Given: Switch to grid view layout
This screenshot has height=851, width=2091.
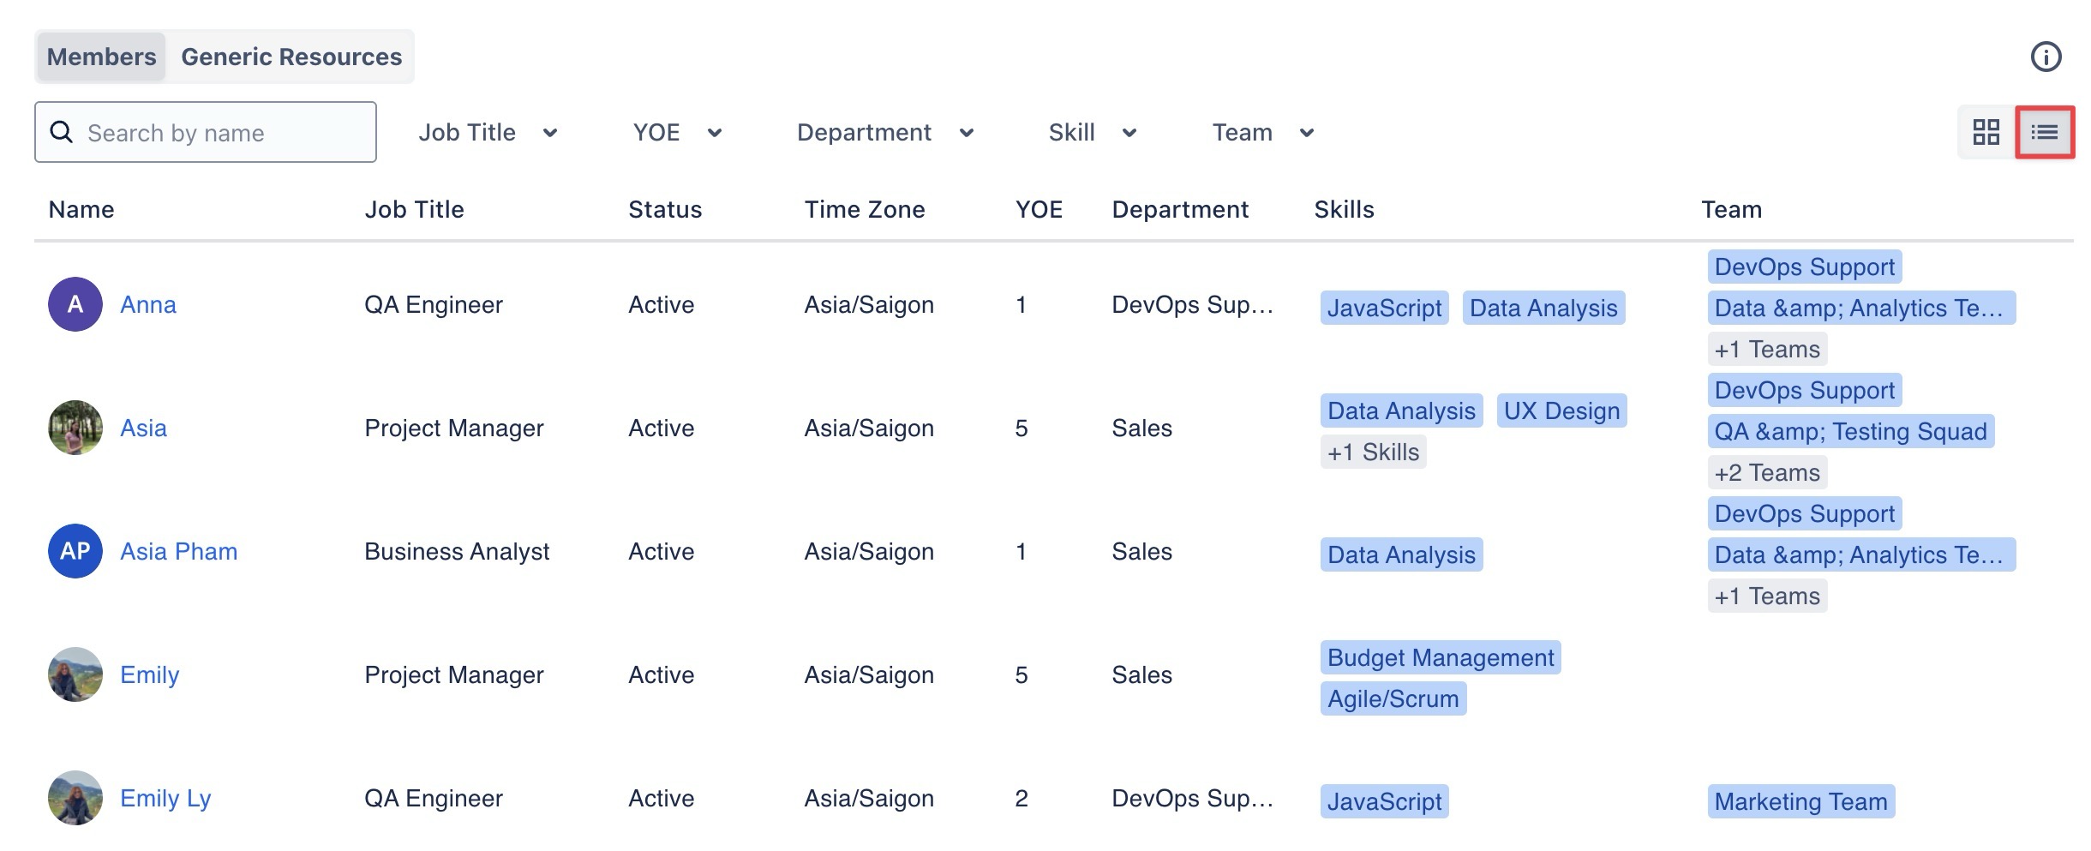Looking at the screenshot, I should point(1986,132).
